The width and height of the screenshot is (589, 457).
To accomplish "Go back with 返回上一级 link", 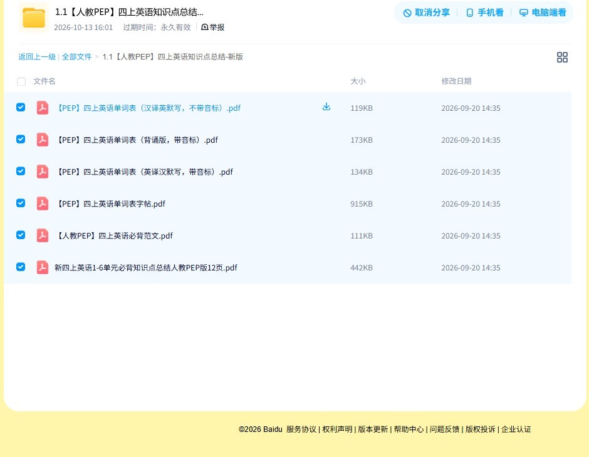I will point(37,57).
